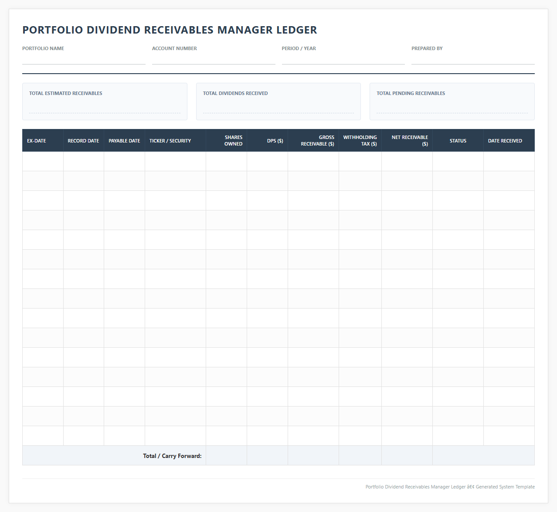This screenshot has width=557, height=512.
Task: Click the PORTFOLIO NAME field label
Action: 43,48
